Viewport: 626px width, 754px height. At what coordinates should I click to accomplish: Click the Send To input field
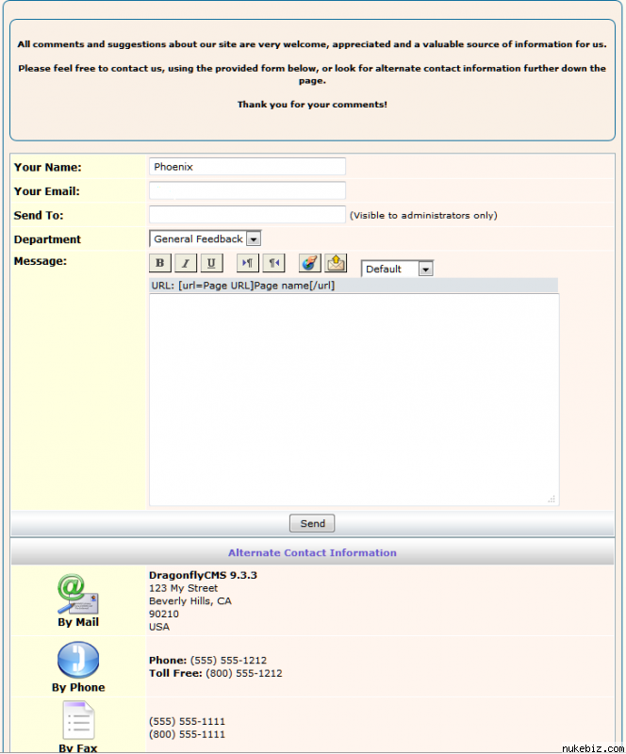[247, 215]
